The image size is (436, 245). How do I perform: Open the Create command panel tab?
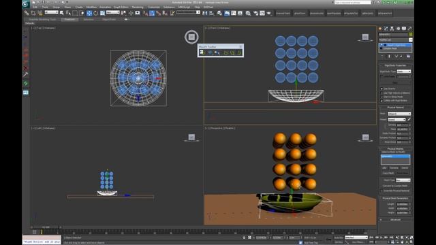click(x=380, y=29)
